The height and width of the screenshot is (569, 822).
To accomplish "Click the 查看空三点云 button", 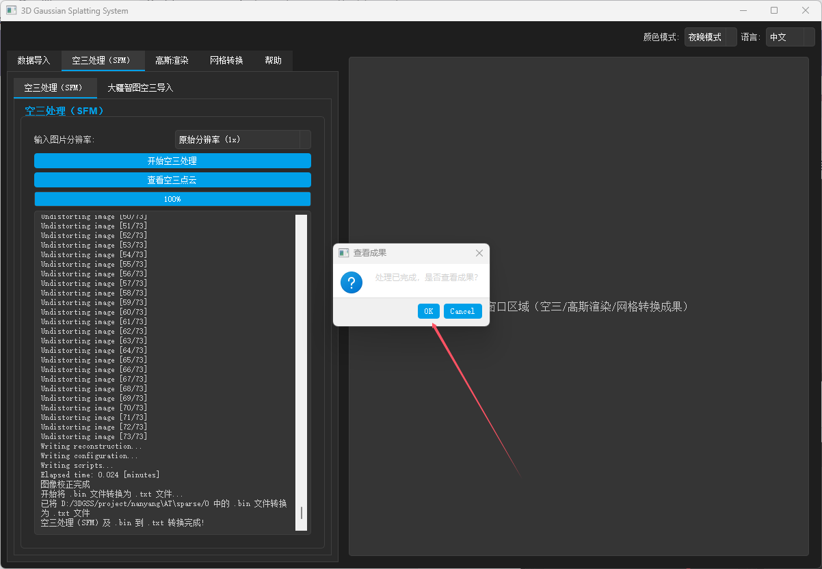I will (x=172, y=180).
